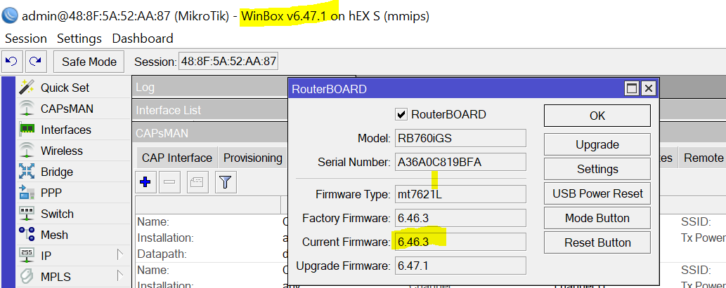This screenshot has width=726, height=288.
Task: Click the filter funnel icon
Action: point(226,182)
